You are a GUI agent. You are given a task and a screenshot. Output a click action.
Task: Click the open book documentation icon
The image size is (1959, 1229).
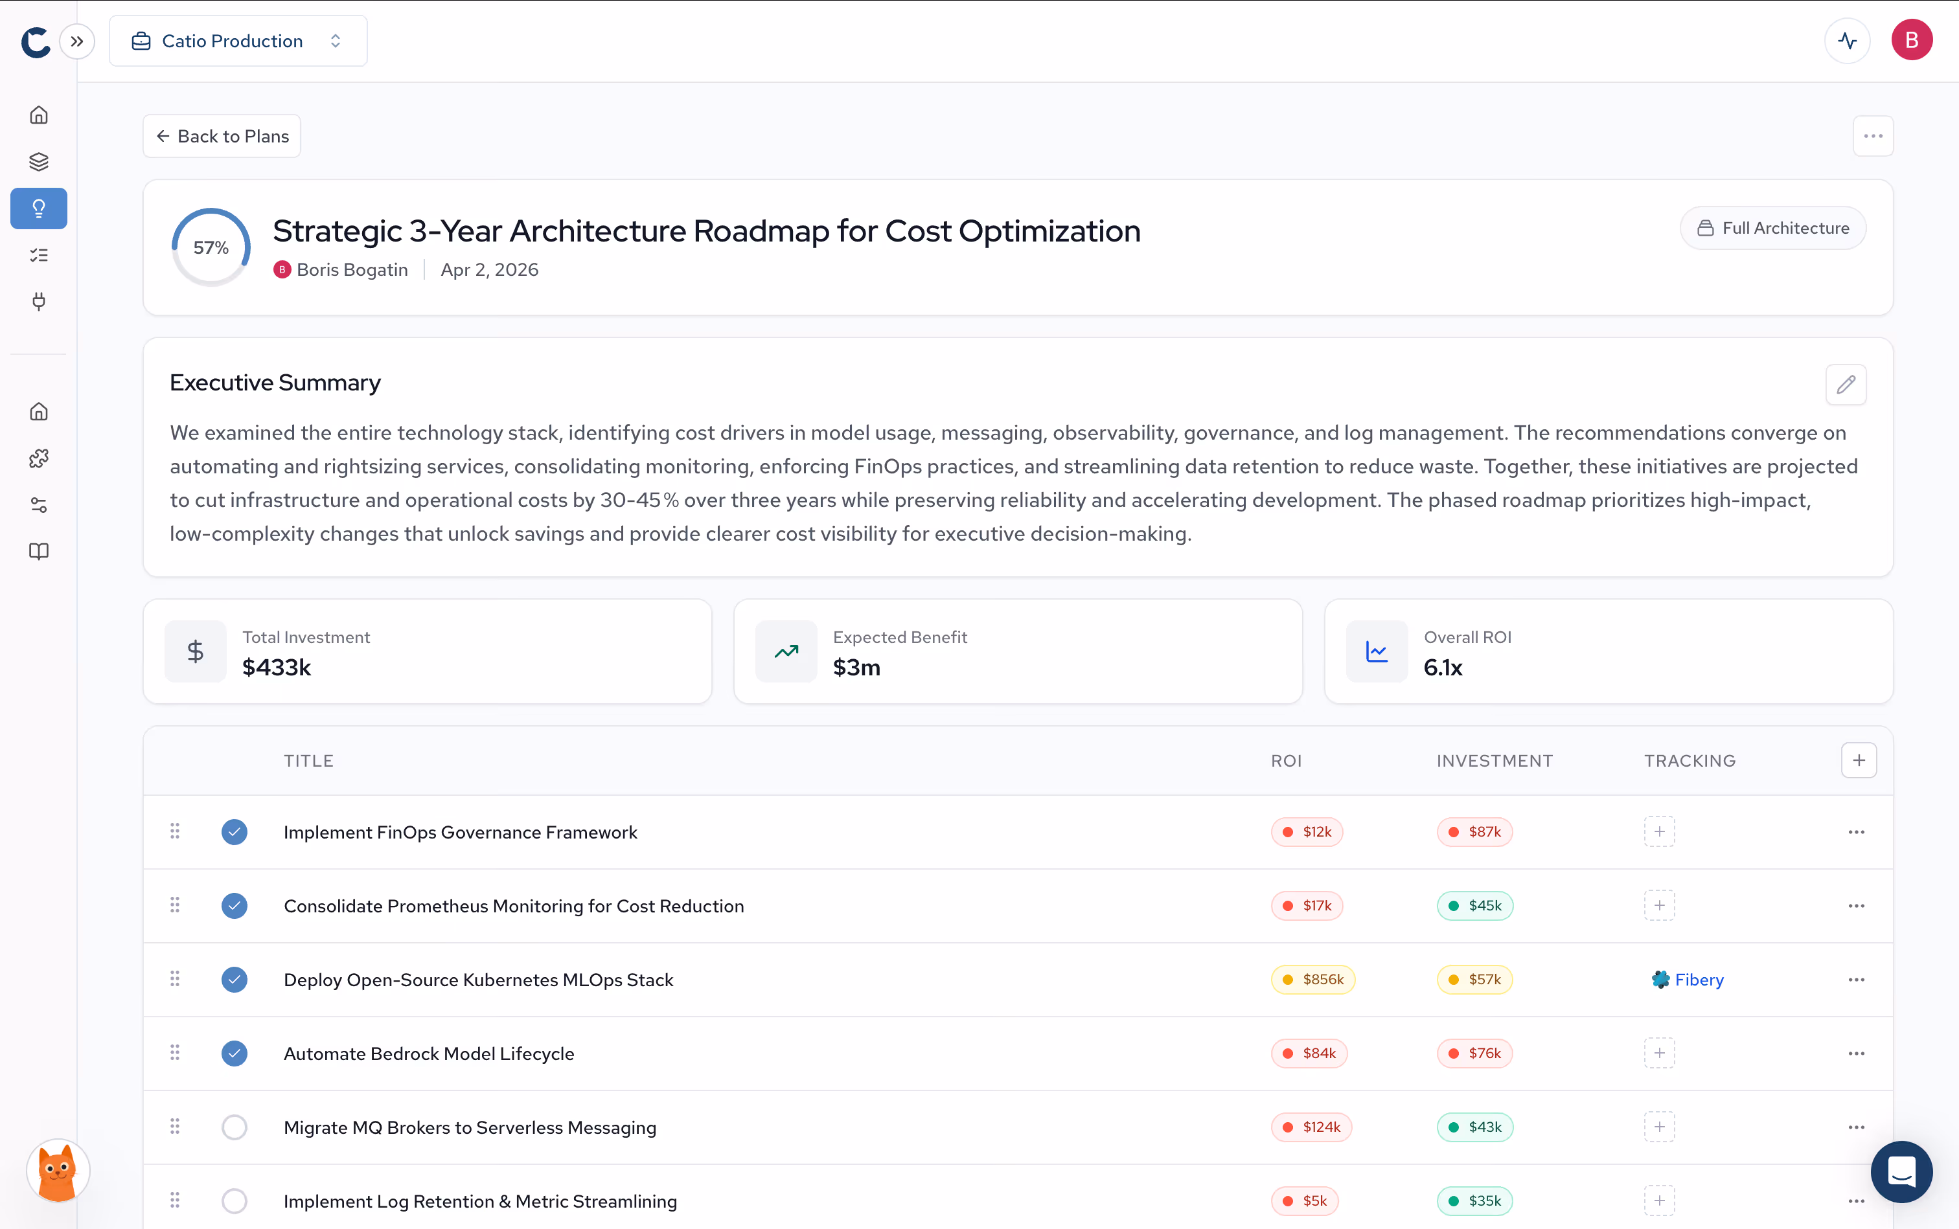click(x=38, y=552)
